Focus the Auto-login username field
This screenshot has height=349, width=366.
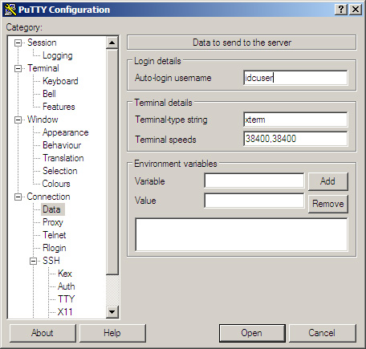tap(295, 78)
